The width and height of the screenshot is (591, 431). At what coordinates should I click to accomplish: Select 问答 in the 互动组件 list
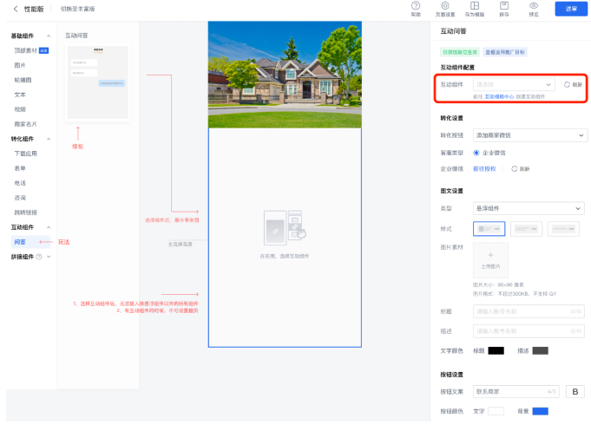[x=20, y=242]
